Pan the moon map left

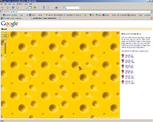(x=3, y=36)
